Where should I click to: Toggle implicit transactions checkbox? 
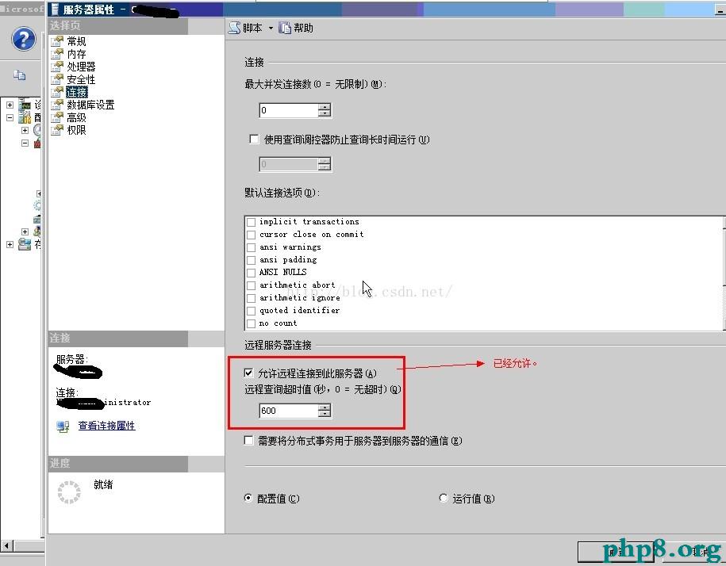click(251, 222)
